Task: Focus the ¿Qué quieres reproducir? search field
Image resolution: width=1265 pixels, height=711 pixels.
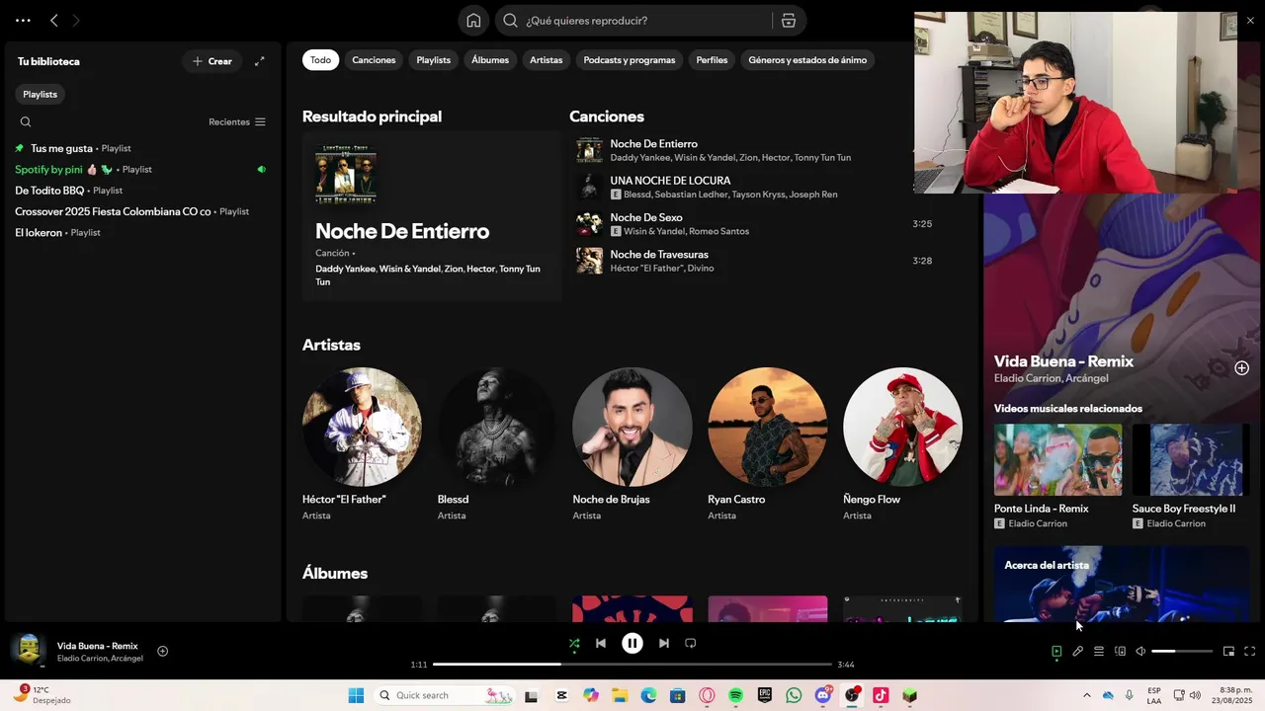Action: [x=632, y=21]
